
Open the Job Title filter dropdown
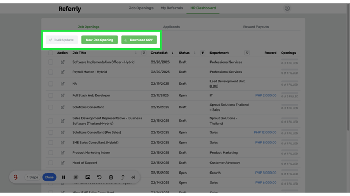[x=144, y=53]
